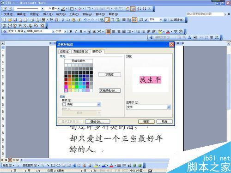Switch to the 边框 Borders tab
Screen dimensions: 231x173
pos(65,52)
